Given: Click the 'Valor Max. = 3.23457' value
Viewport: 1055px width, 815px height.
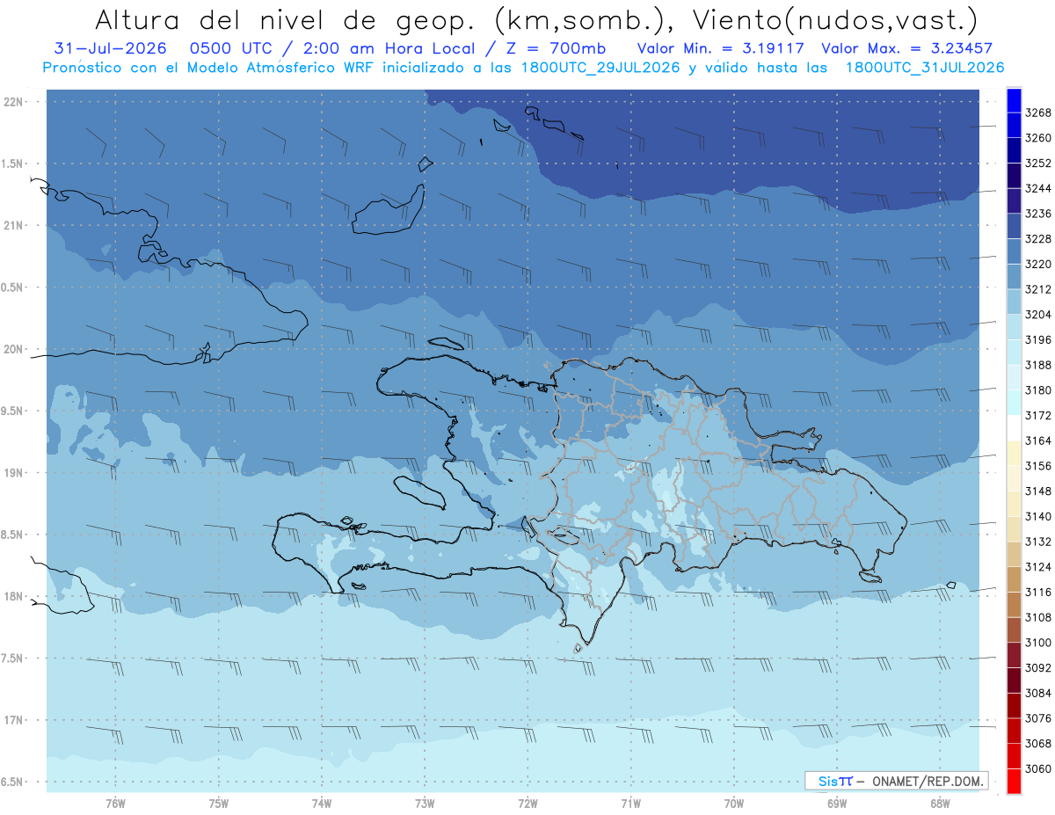Looking at the screenshot, I should [907, 49].
